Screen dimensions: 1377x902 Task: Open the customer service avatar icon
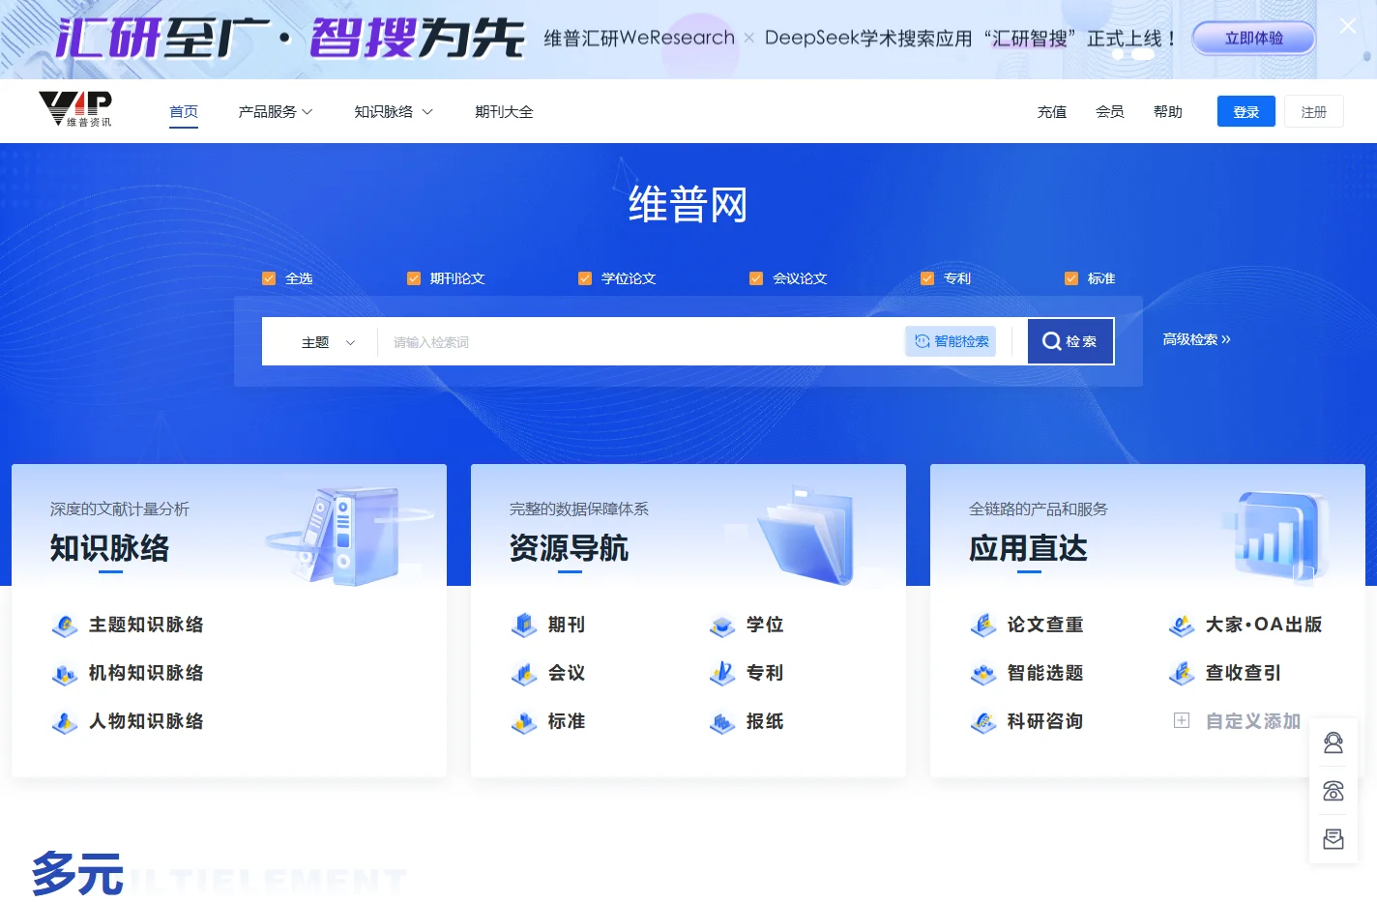coord(1333,742)
